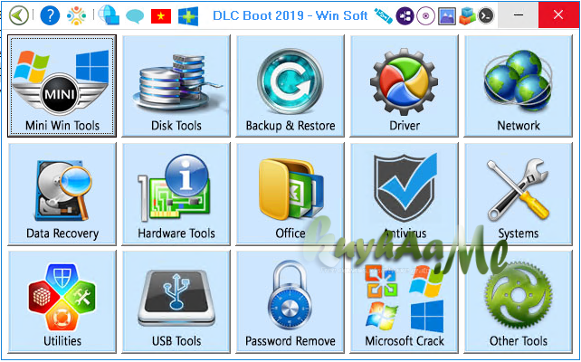Open the Office tile
The height and width of the screenshot is (362, 581).
pyautogui.click(x=290, y=195)
